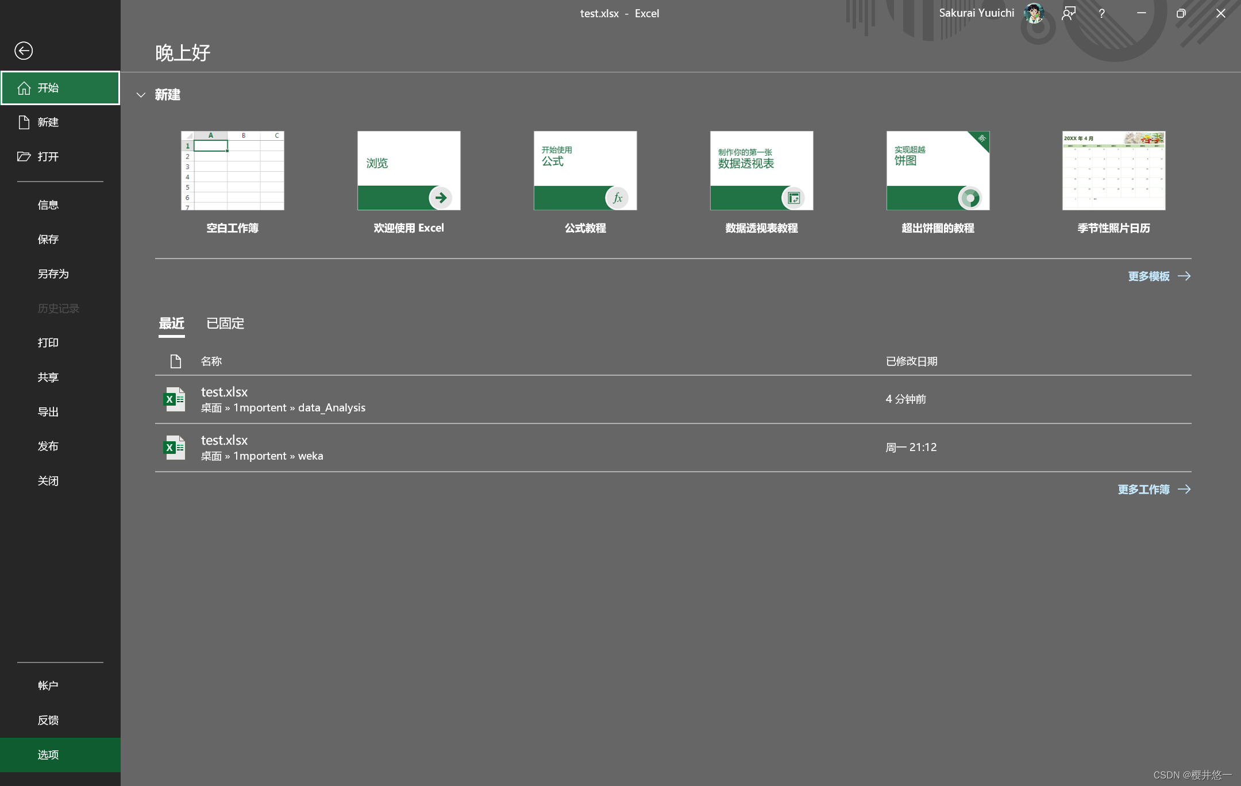Click Excel file icon of weka test.xlsx
The height and width of the screenshot is (786, 1241).
coord(175,448)
